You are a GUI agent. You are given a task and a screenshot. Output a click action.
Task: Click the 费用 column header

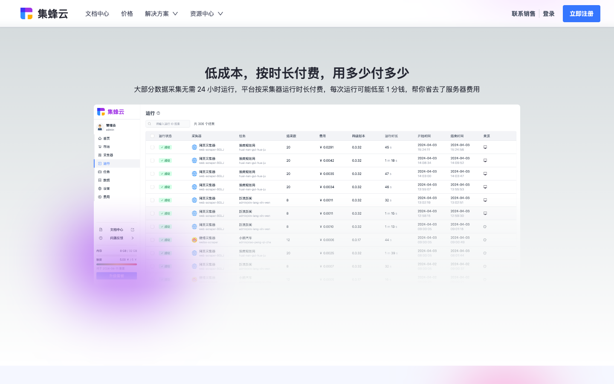(x=322, y=136)
